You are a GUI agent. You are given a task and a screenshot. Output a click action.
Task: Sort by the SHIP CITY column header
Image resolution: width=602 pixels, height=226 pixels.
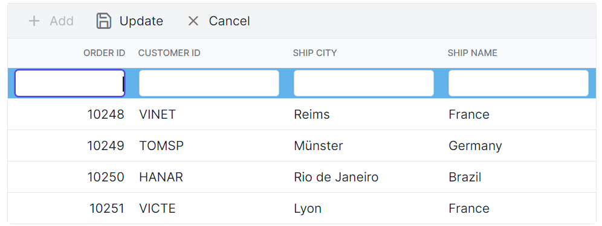[315, 53]
